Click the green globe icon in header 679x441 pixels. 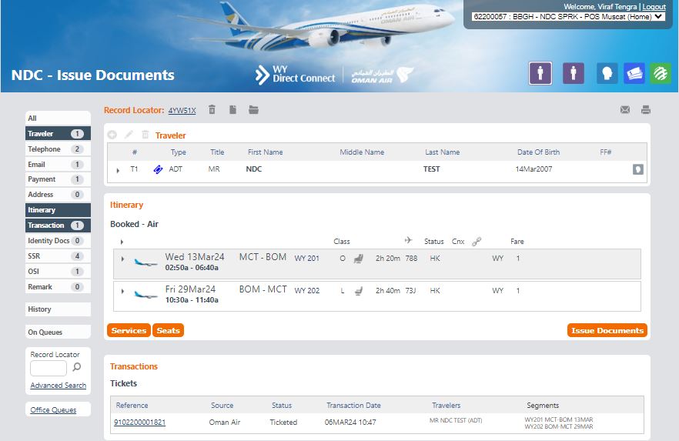coord(660,73)
